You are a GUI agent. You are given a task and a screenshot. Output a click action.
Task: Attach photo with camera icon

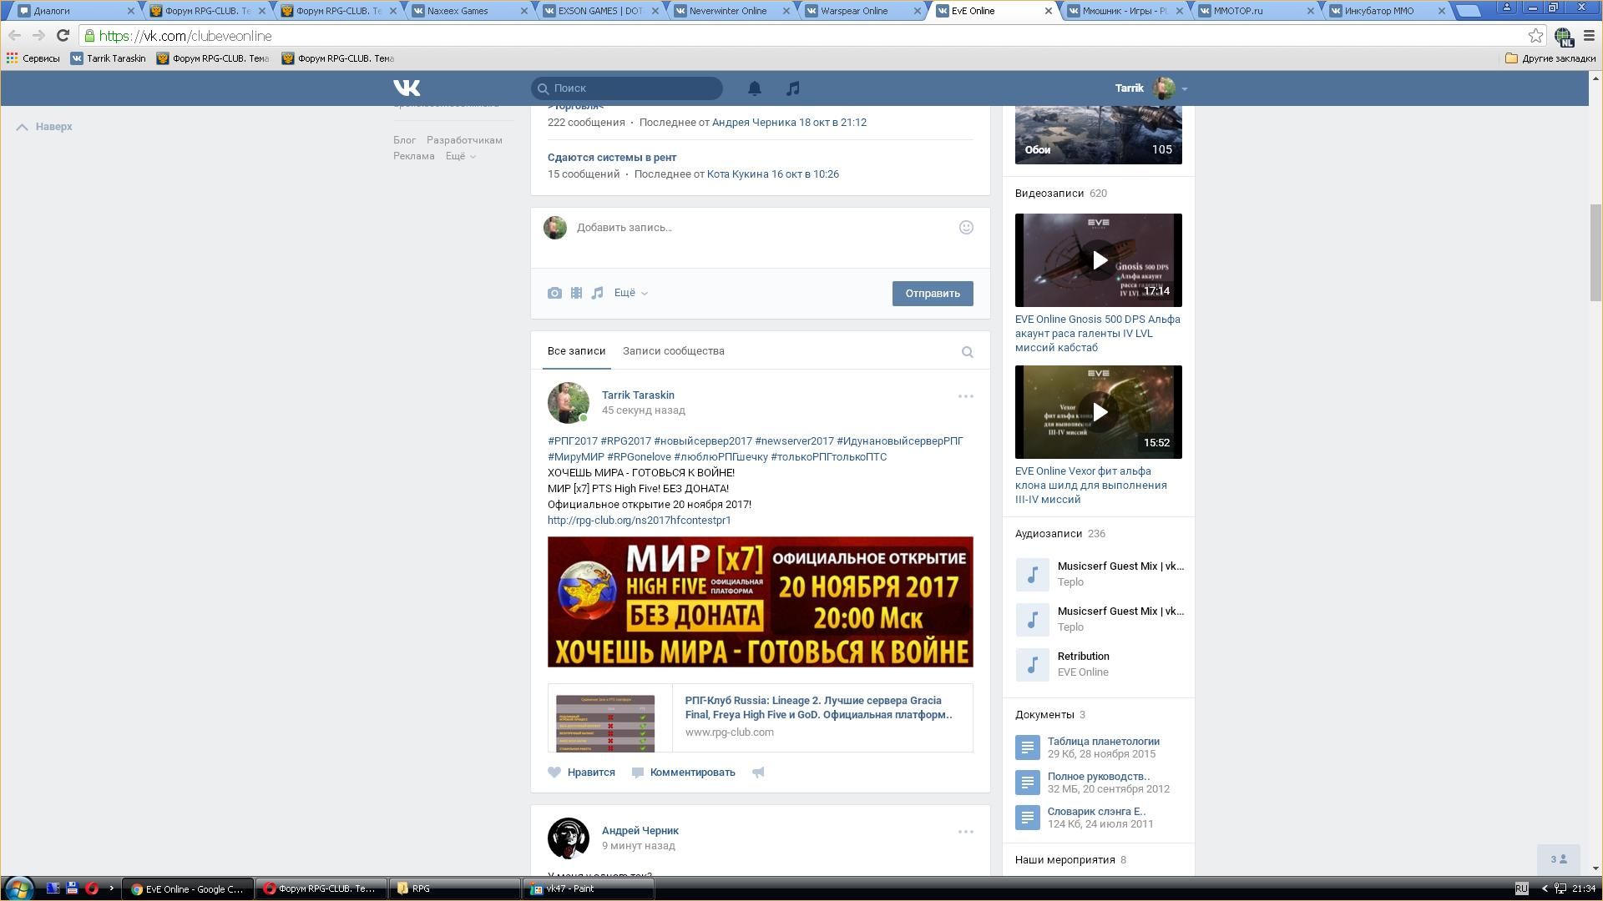click(554, 293)
